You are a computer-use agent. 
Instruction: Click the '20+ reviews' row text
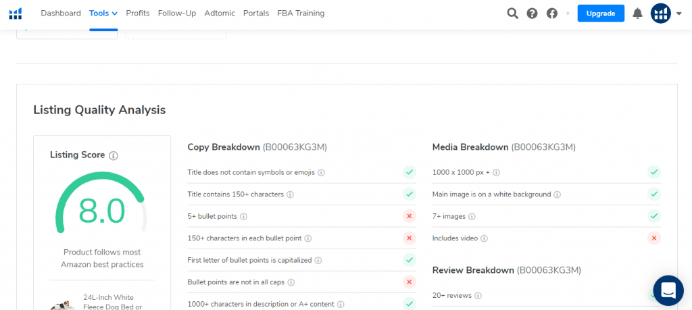pyautogui.click(x=452, y=295)
